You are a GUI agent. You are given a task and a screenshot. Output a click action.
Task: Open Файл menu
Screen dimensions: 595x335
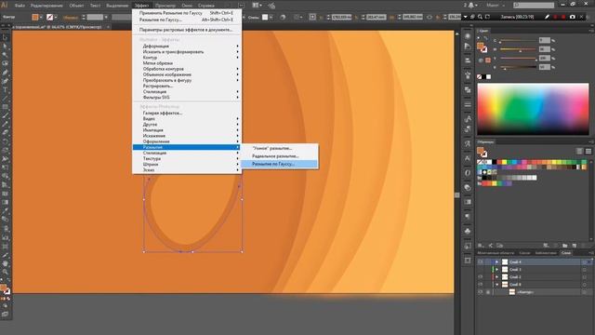pyautogui.click(x=20, y=6)
